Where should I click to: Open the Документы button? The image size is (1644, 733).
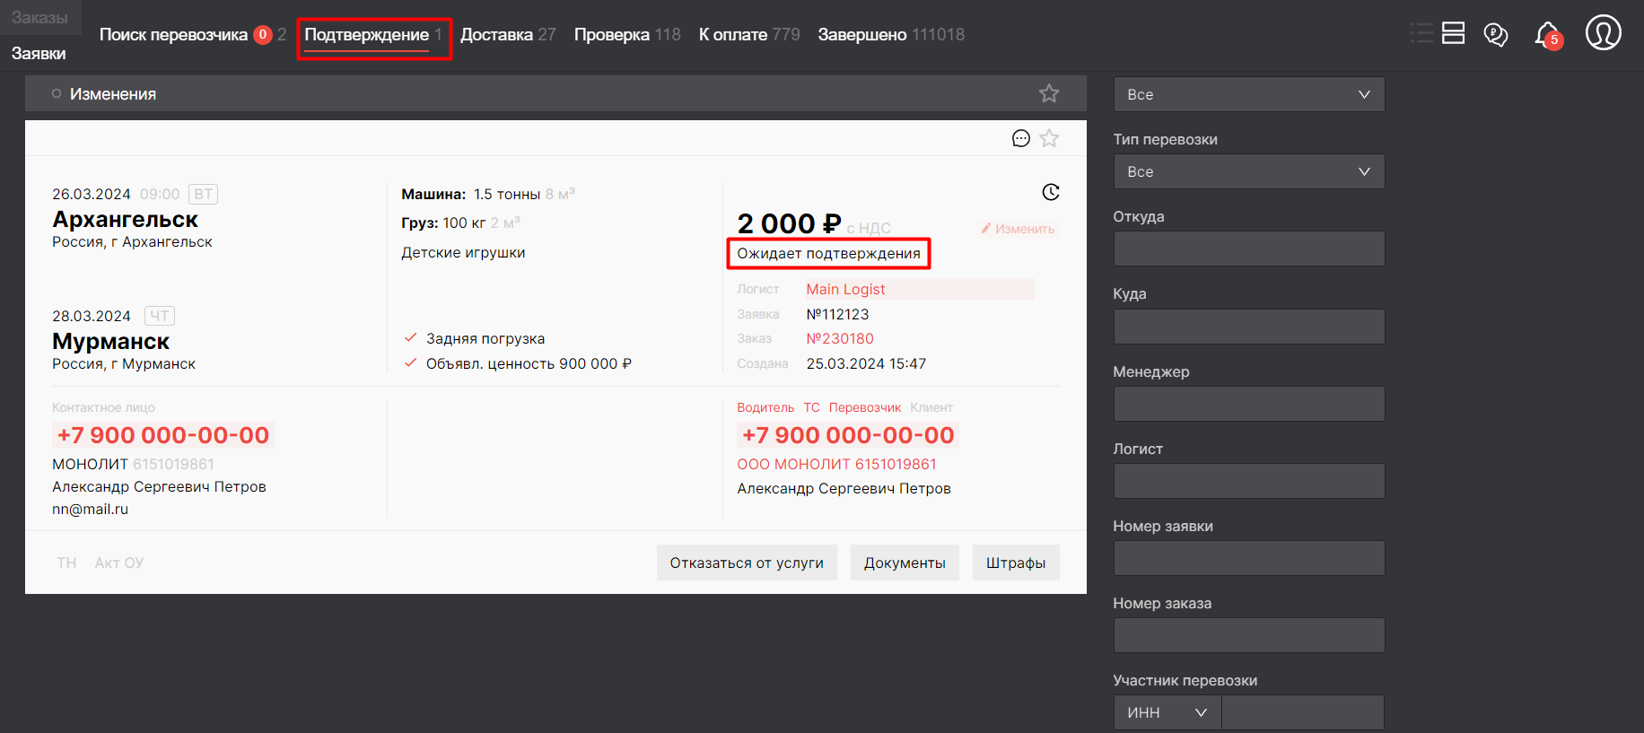905,563
